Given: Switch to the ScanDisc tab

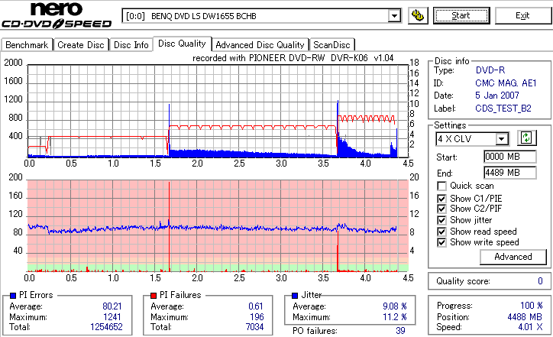Looking at the screenshot, I should pyautogui.click(x=331, y=45).
